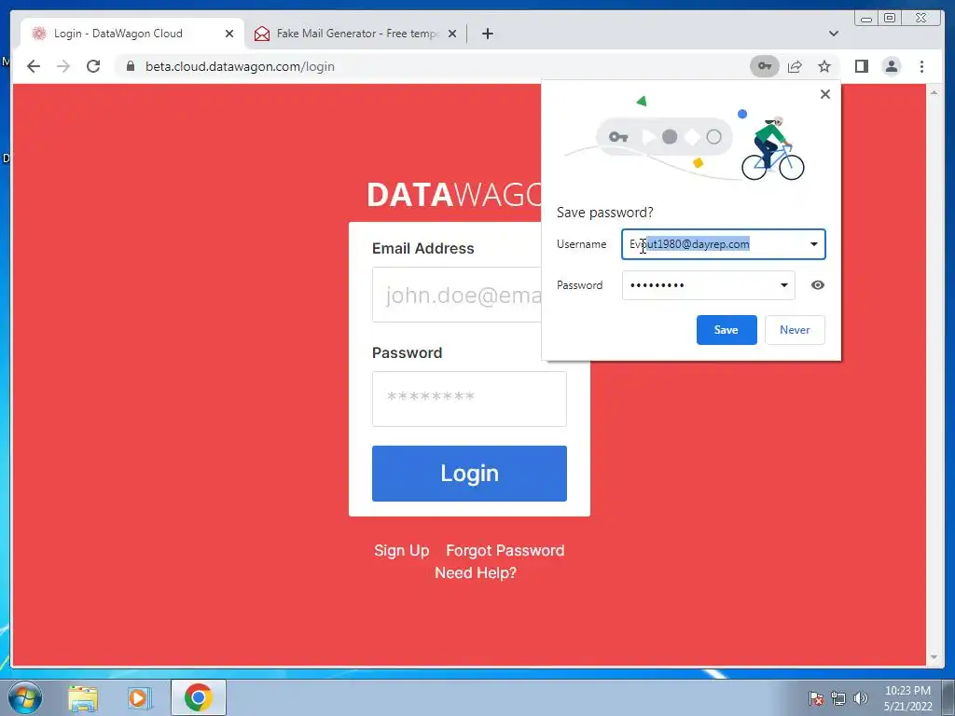Click the page scrollbar down arrow
The image size is (955, 716).
tap(934, 657)
